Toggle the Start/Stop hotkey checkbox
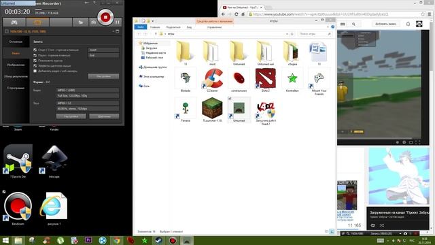The height and width of the screenshot is (245, 435). pos(35,50)
